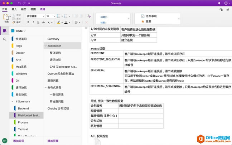Viewport: 232px width, 145px height.
Task: Apply numbered list formatting
Action: (x=66, y=16)
